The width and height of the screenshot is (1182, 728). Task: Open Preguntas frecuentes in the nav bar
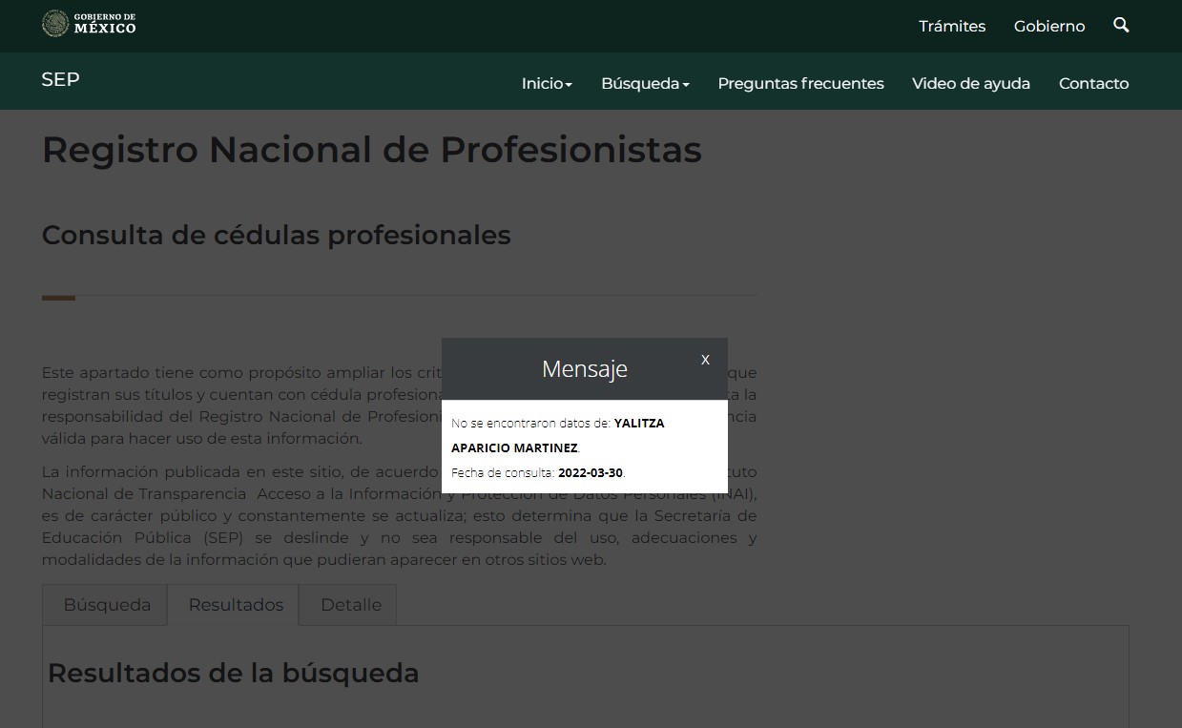[x=800, y=83]
